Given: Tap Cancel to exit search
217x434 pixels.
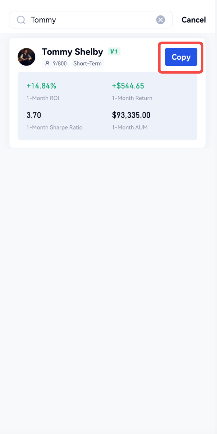Looking at the screenshot, I should [194, 20].
